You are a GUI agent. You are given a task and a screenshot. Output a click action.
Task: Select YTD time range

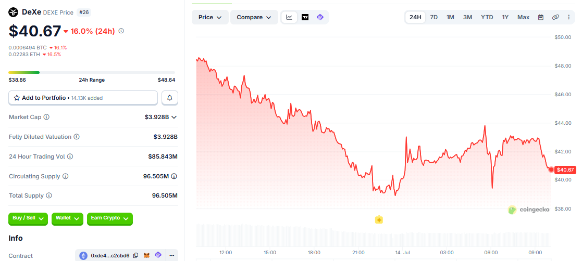pos(487,17)
